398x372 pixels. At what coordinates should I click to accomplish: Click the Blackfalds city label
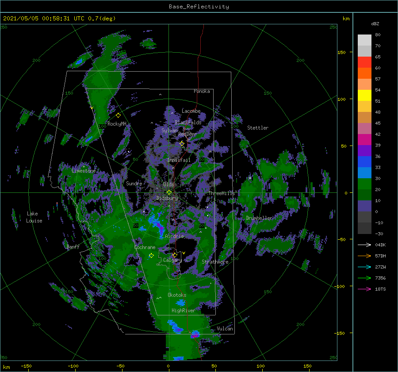(x=188, y=123)
